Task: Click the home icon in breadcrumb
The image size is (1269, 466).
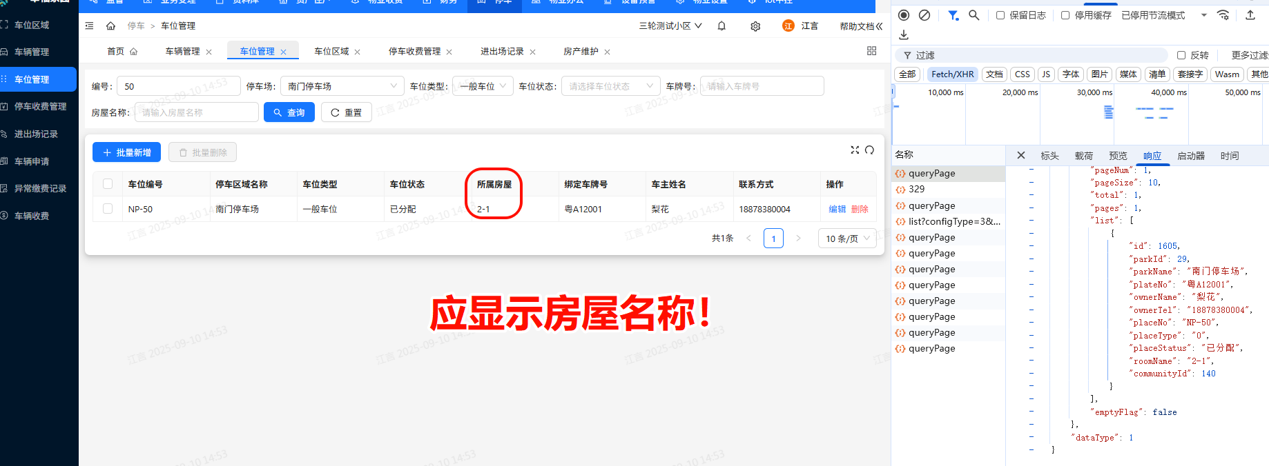Action: [x=110, y=26]
